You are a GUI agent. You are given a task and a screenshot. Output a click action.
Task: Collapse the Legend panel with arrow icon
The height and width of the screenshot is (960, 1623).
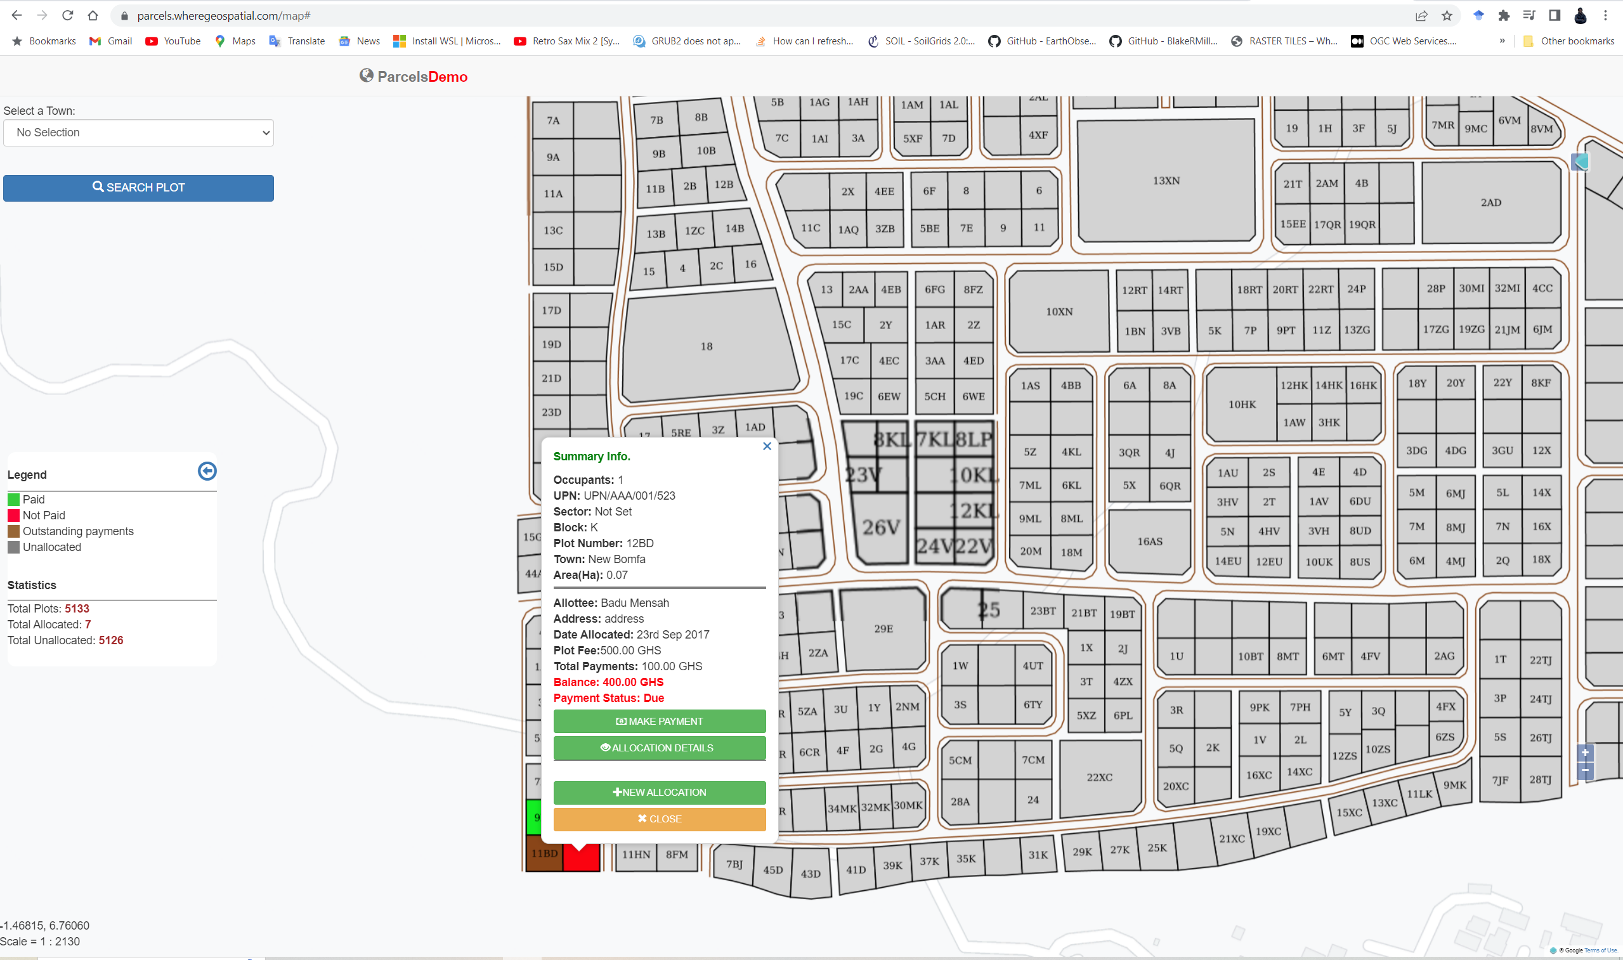click(x=207, y=471)
